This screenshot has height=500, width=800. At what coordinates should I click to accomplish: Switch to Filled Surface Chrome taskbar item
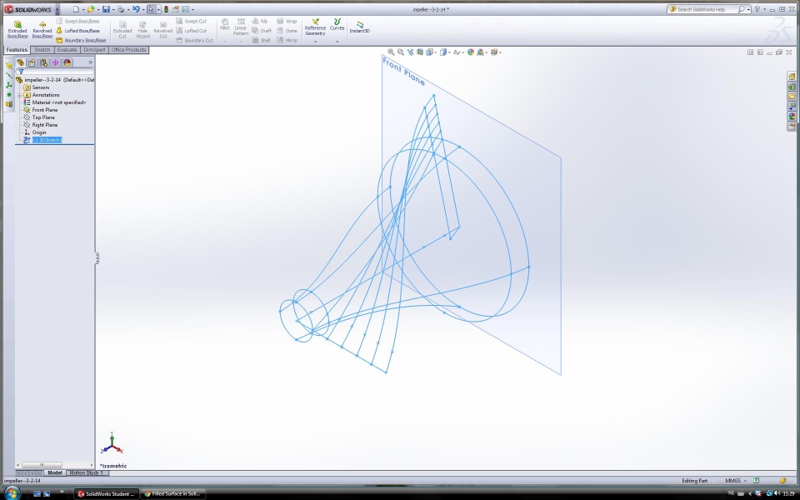pos(172,494)
